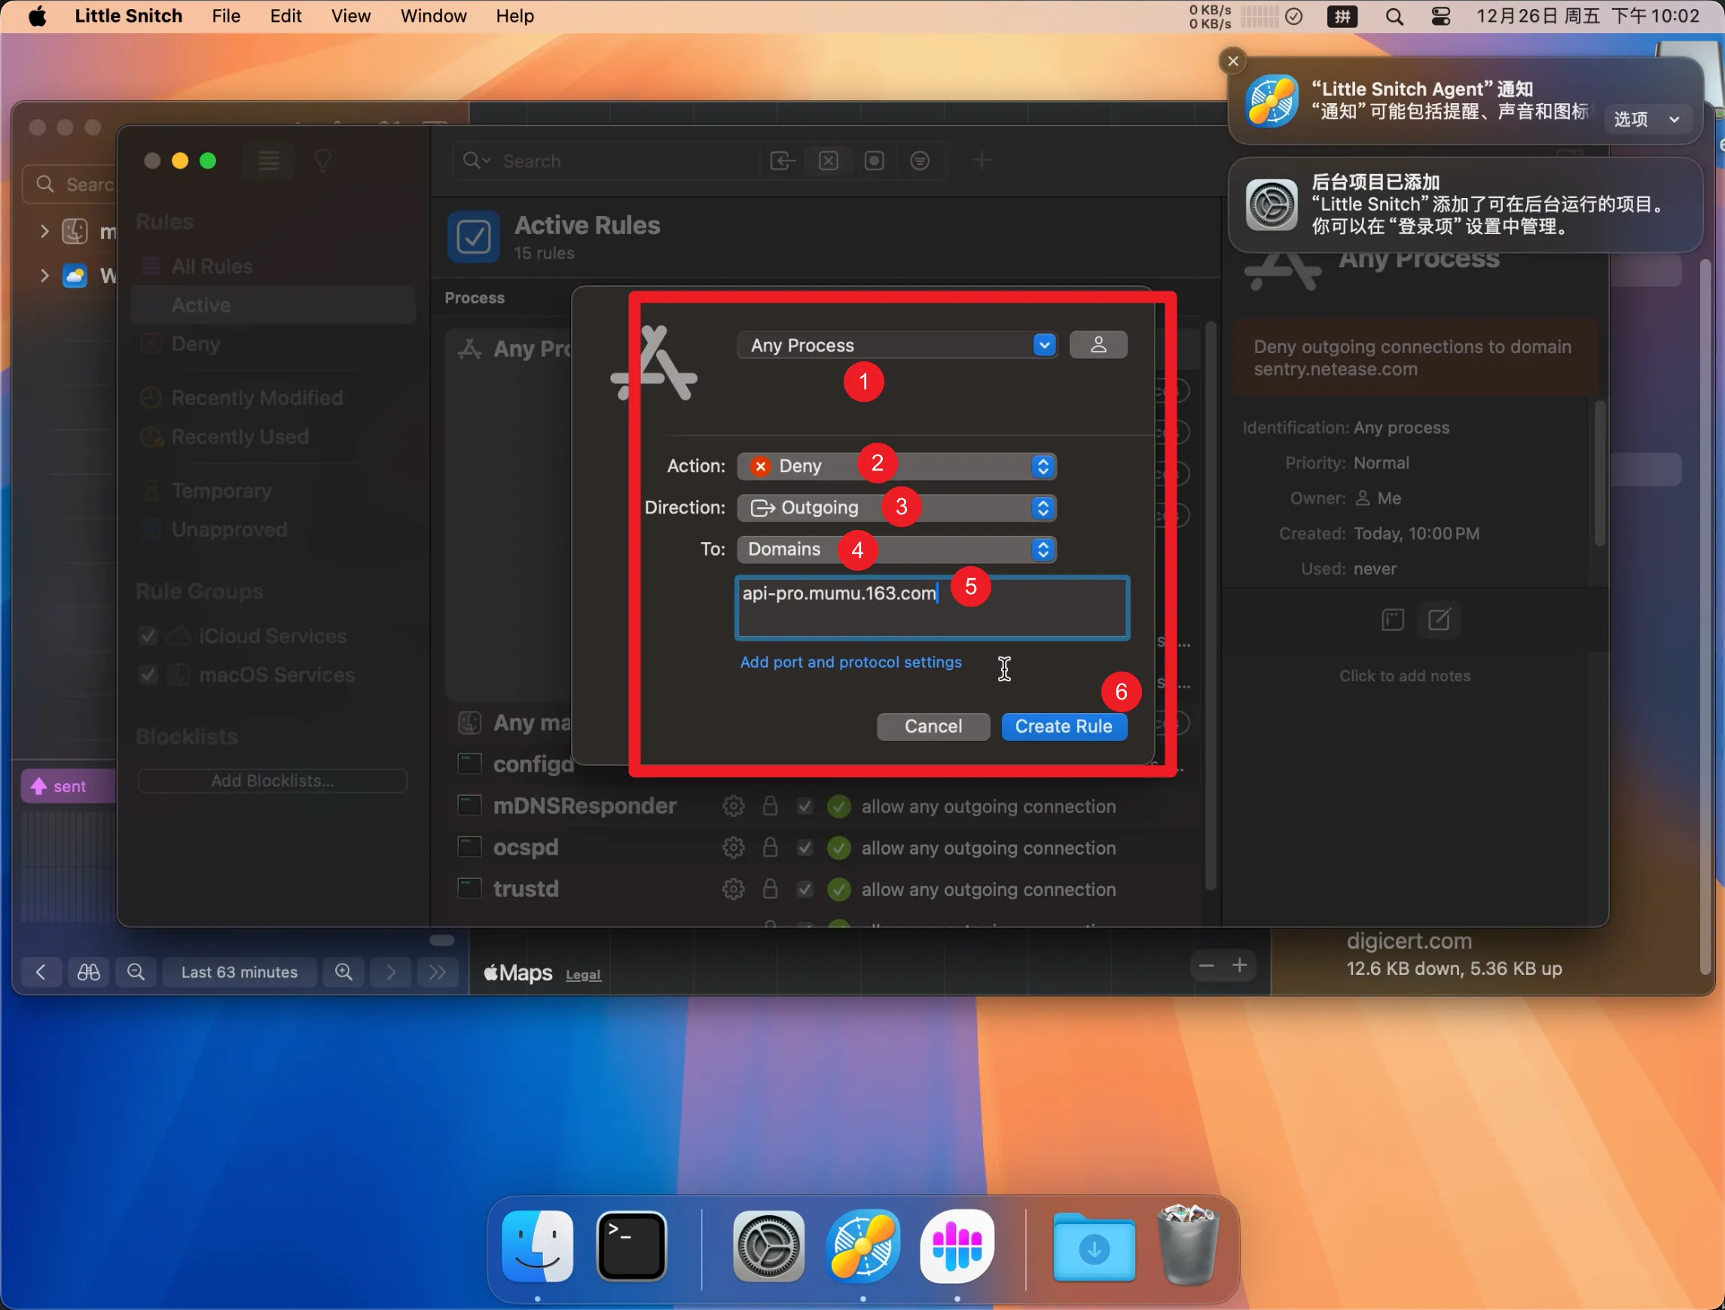Open the Help menu
The height and width of the screenshot is (1310, 1725).
pyautogui.click(x=515, y=16)
